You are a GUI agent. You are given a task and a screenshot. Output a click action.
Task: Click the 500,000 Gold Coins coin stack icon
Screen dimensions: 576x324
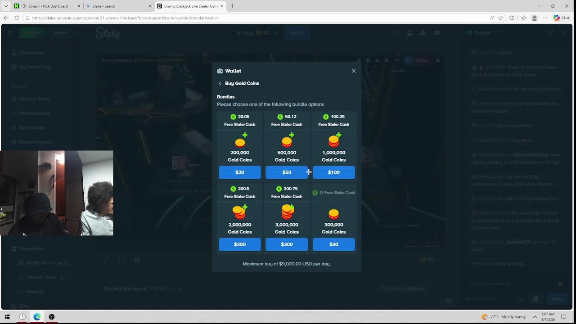pyautogui.click(x=288, y=140)
